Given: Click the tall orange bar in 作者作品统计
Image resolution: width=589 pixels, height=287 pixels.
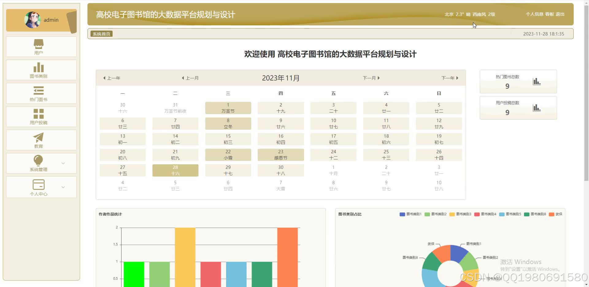Looking at the screenshot, I should click(x=287, y=257).
